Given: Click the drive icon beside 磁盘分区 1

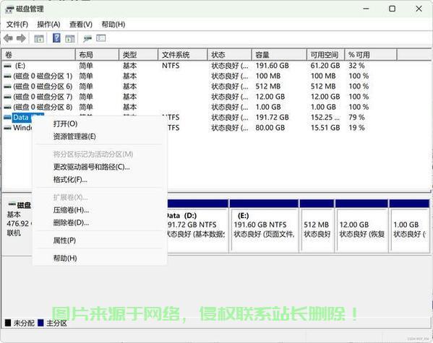Looking at the screenshot, I should [x=8, y=76].
